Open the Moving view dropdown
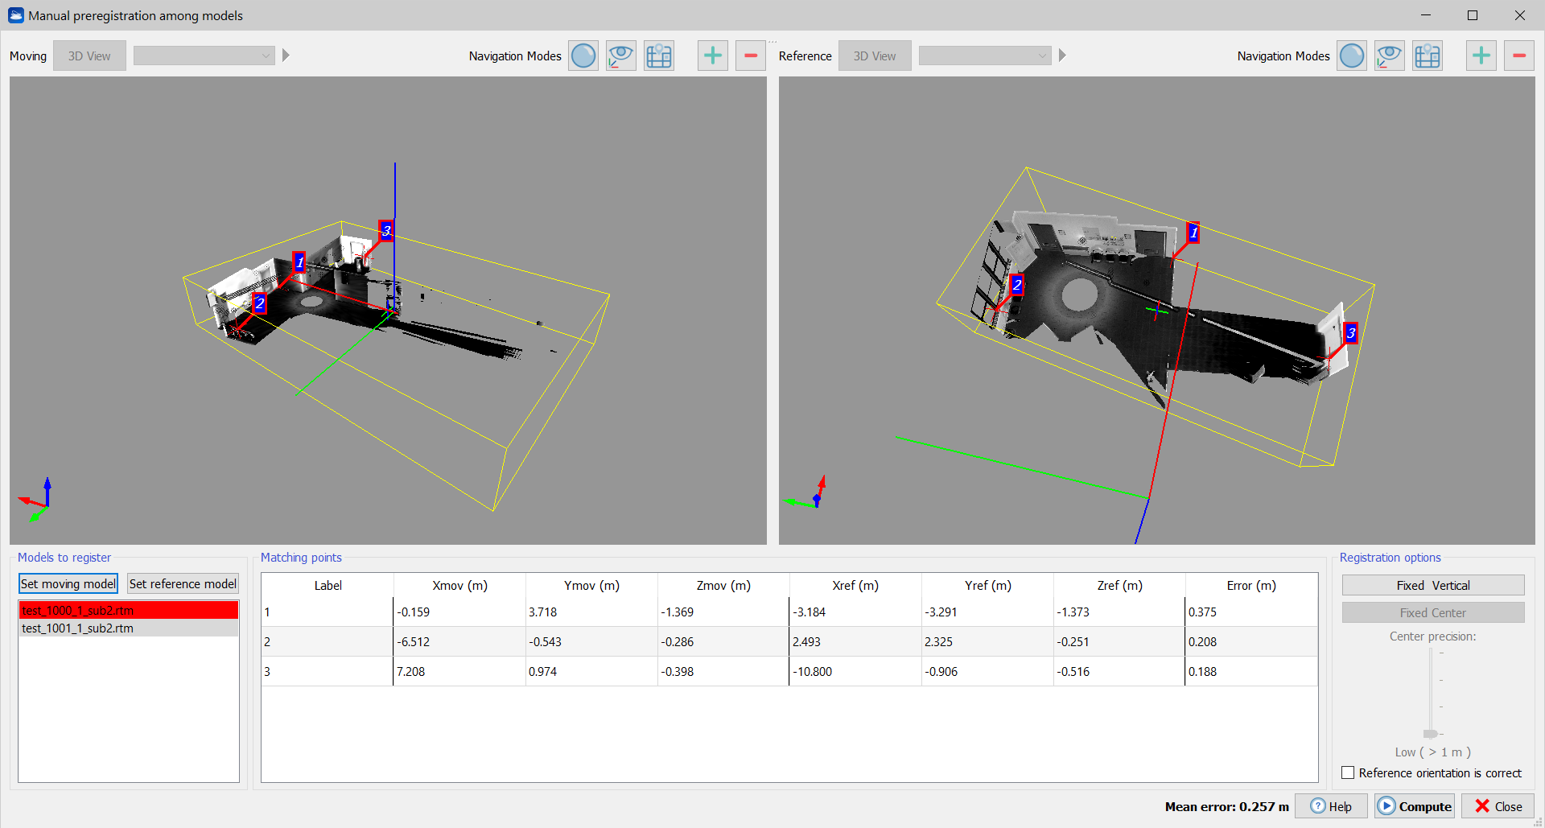This screenshot has height=828, width=1545. click(204, 56)
